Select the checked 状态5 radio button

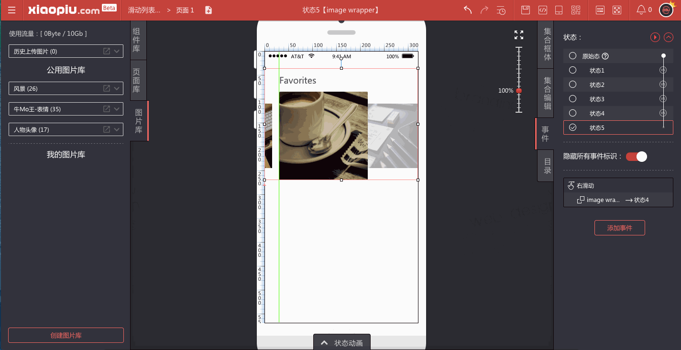(x=572, y=127)
